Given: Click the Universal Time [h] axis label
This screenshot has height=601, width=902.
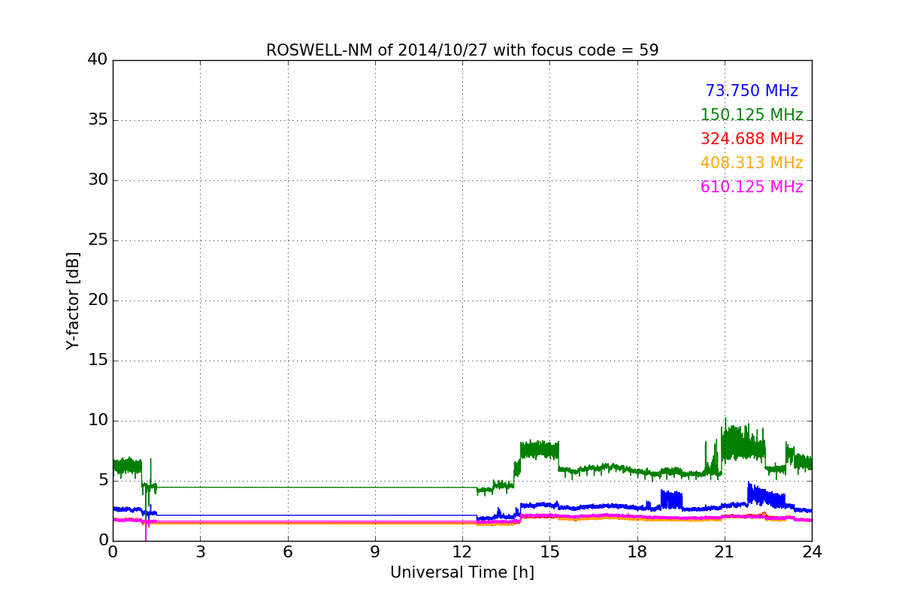Looking at the screenshot, I should (462, 572).
